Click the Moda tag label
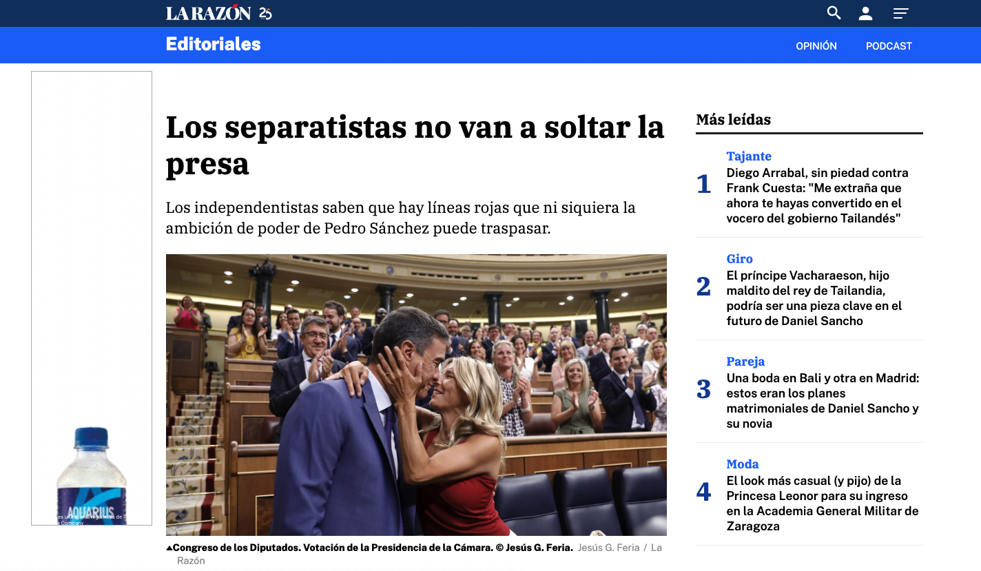Viewport: 981px width, 571px height. click(x=743, y=464)
